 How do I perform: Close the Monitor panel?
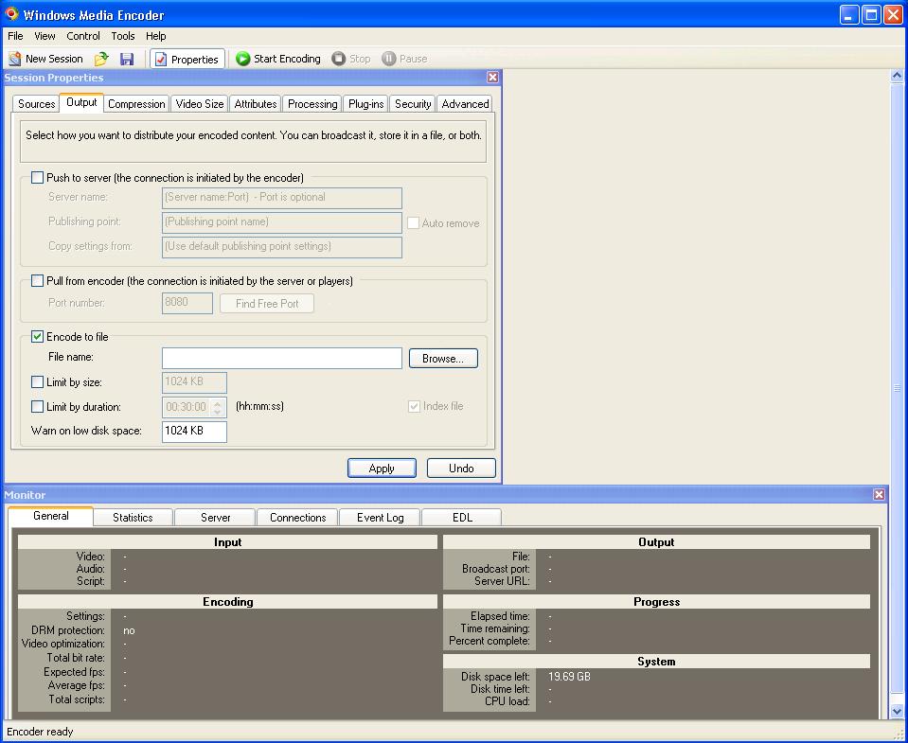click(x=879, y=494)
